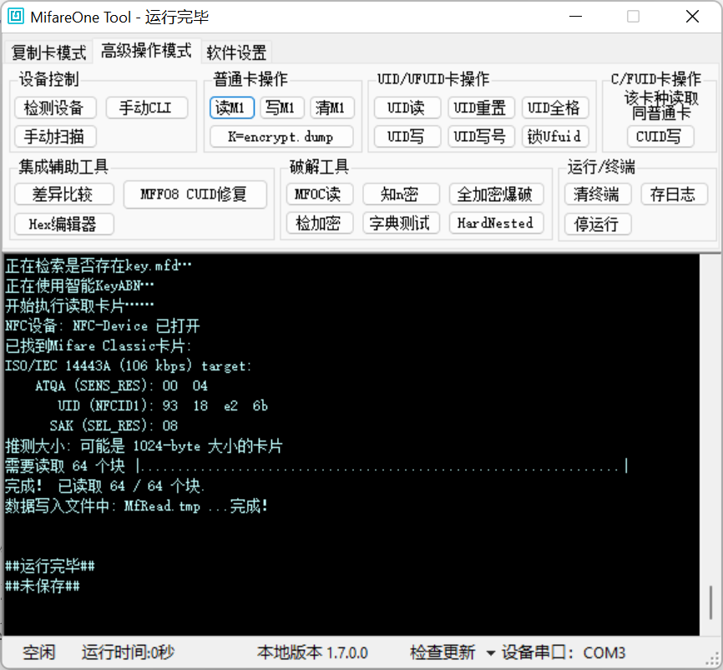Click the 推测大小 1024-byte line
The image size is (723, 670).
(144, 446)
